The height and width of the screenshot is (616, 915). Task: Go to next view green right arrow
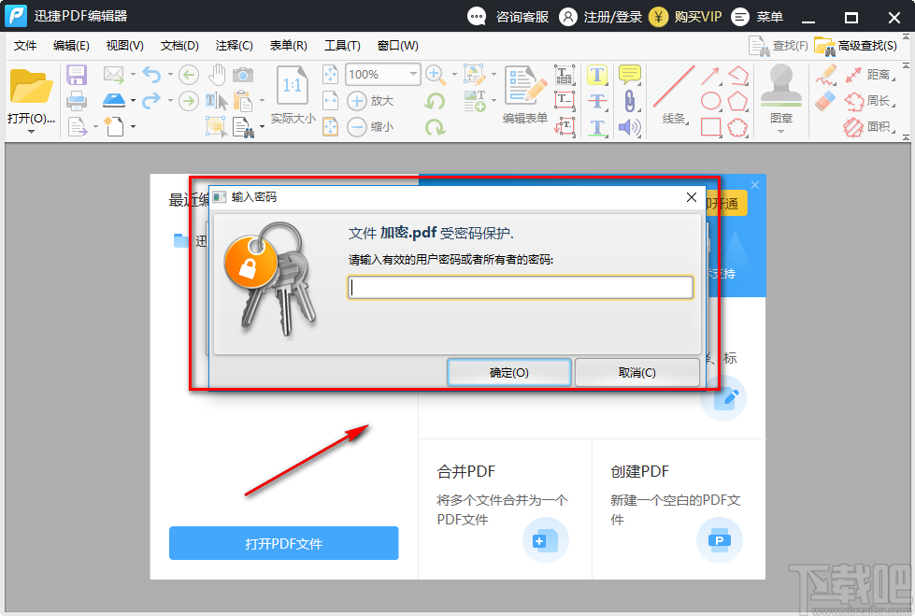click(188, 100)
